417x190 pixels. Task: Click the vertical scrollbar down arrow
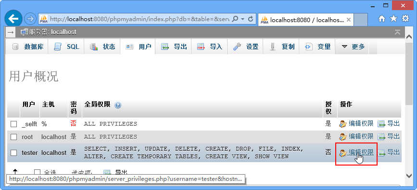tap(409, 176)
